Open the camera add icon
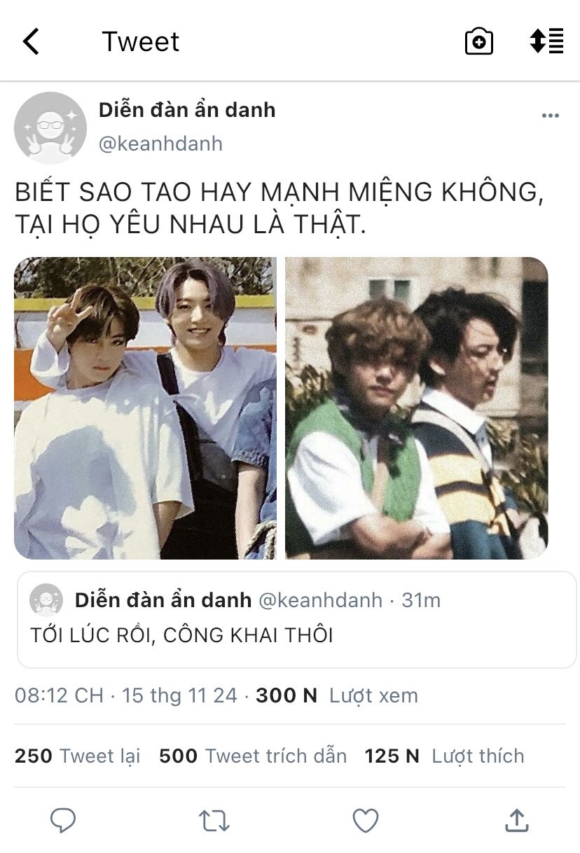 tap(479, 41)
